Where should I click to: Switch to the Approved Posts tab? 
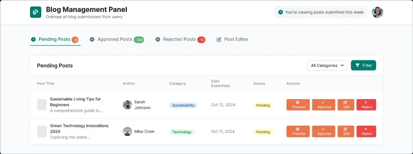tap(117, 40)
